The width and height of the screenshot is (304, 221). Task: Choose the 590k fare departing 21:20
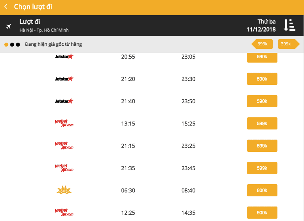(262, 79)
